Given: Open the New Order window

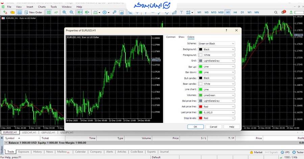Looking at the screenshot, I should click(33, 12).
